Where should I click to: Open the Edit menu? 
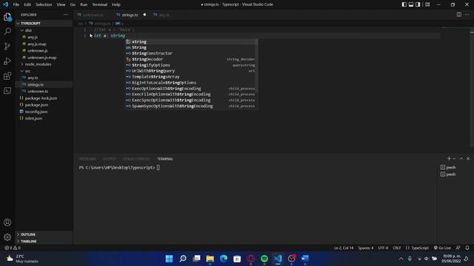pos(27,4)
